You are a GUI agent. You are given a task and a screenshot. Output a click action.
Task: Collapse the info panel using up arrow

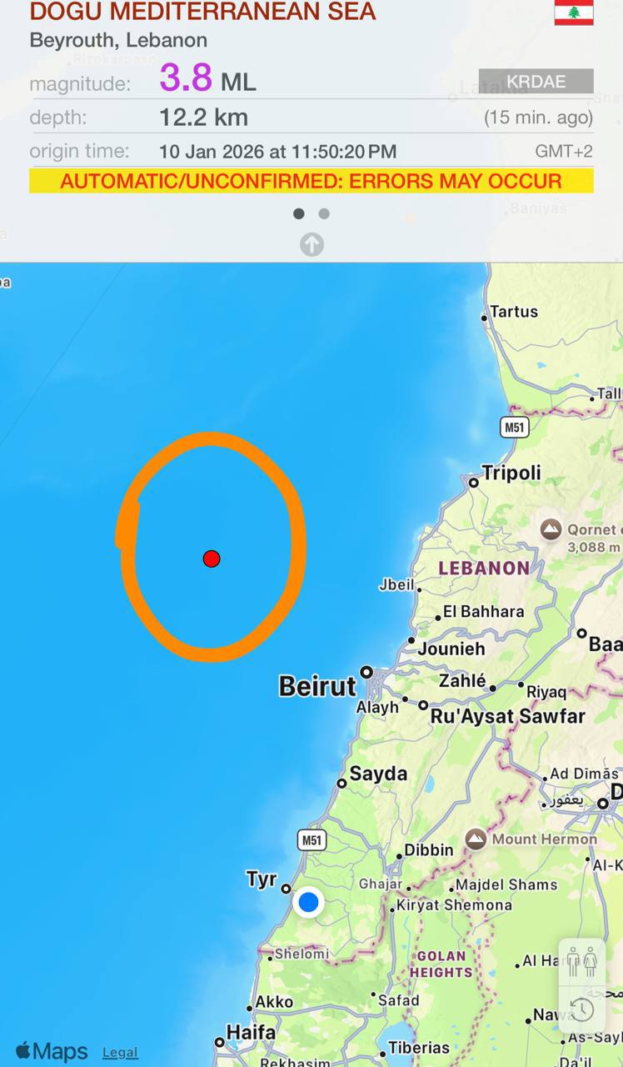pyautogui.click(x=311, y=244)
